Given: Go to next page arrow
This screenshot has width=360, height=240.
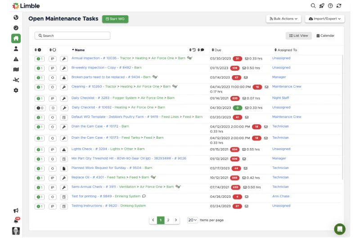Looking at the screenshot, I should click(176, 220).
